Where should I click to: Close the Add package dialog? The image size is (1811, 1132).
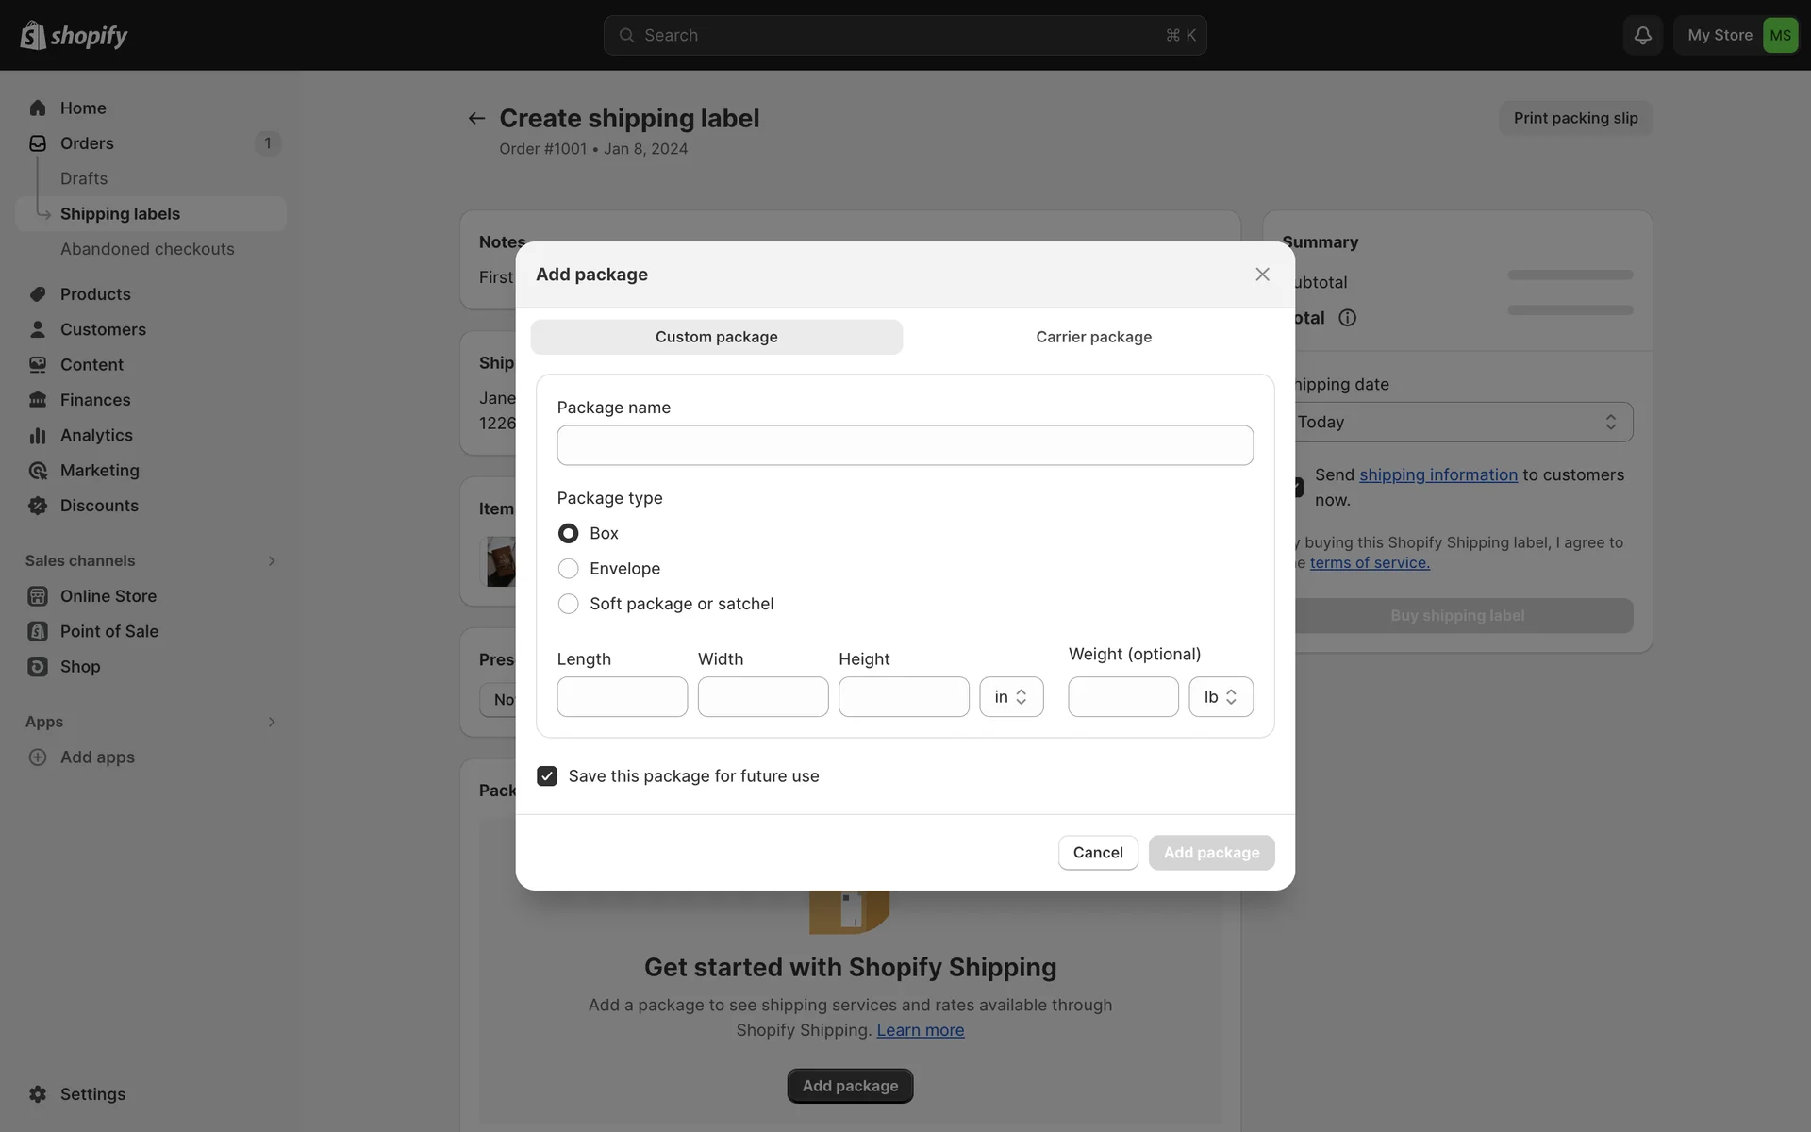pos(1262,275)
